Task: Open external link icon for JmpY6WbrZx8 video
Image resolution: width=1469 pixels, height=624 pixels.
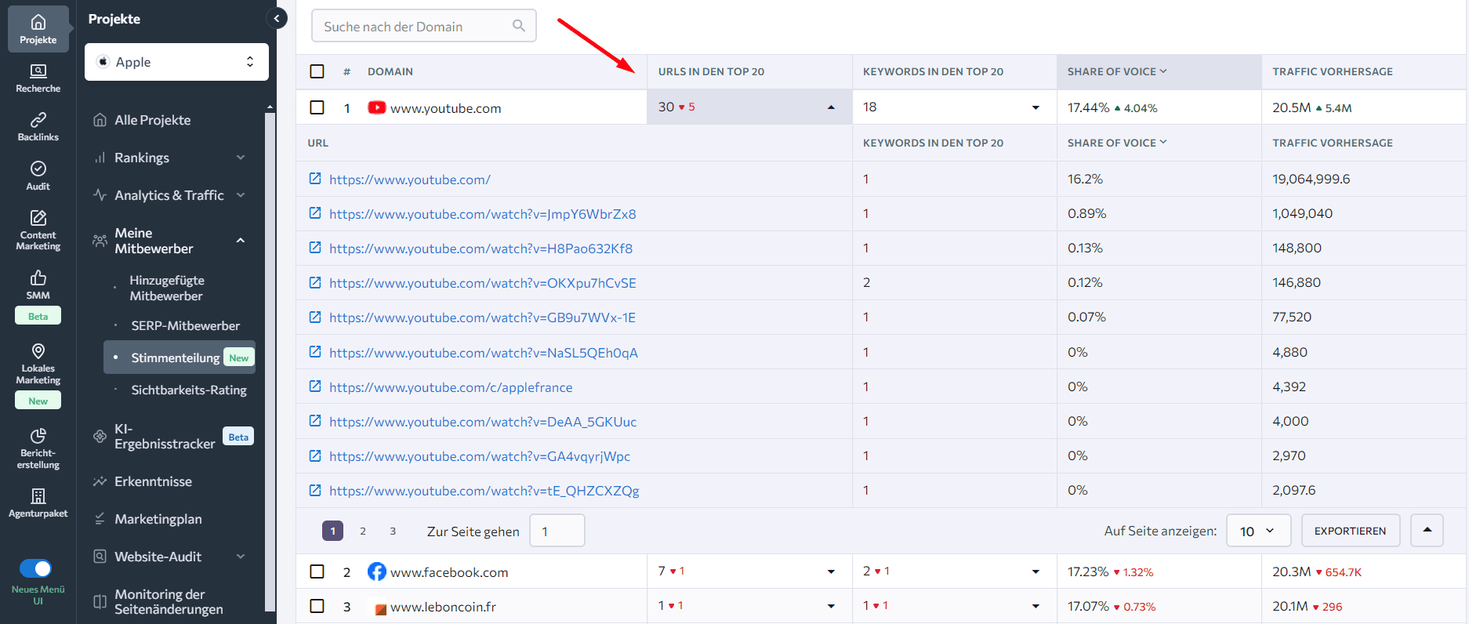Action: click(315, 213)
